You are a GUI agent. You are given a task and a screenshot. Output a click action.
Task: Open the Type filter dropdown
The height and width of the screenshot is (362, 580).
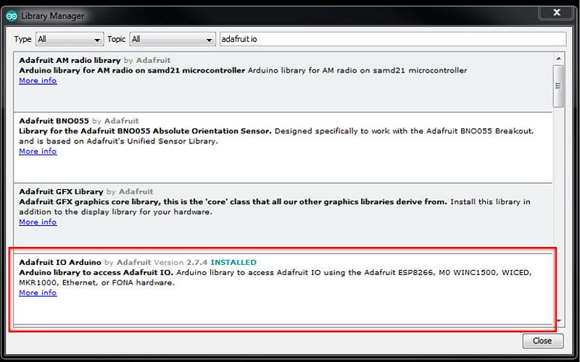point(70,39)
